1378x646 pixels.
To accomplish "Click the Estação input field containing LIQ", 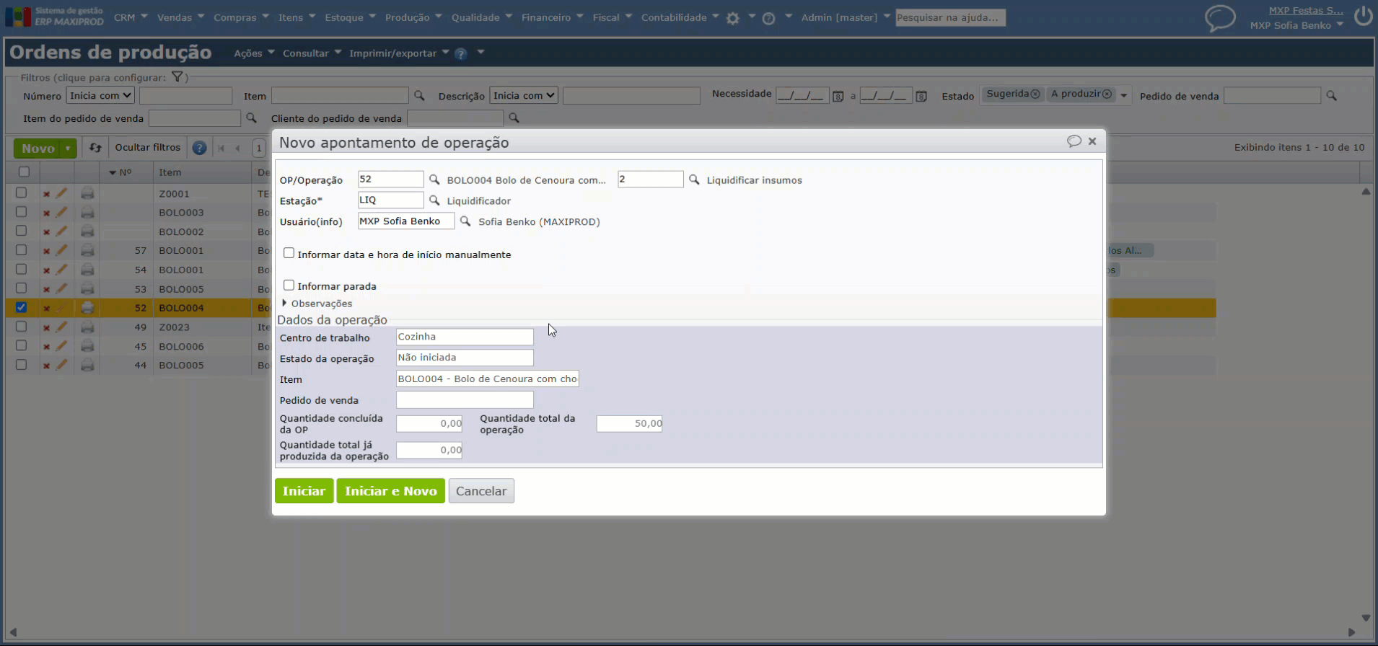I will [x=390, y=200].
